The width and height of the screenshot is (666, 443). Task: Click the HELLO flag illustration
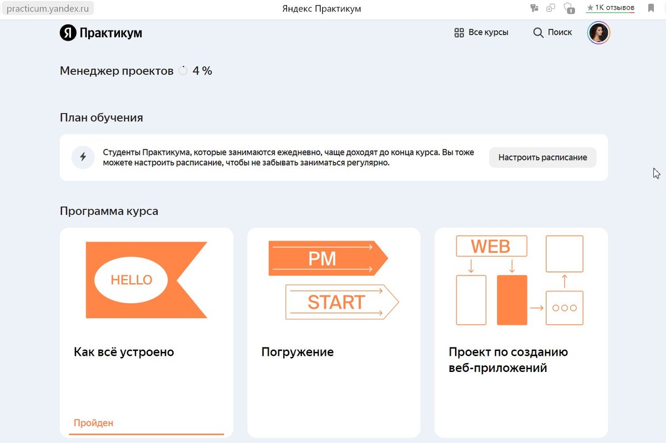click(x=147, y=280)
